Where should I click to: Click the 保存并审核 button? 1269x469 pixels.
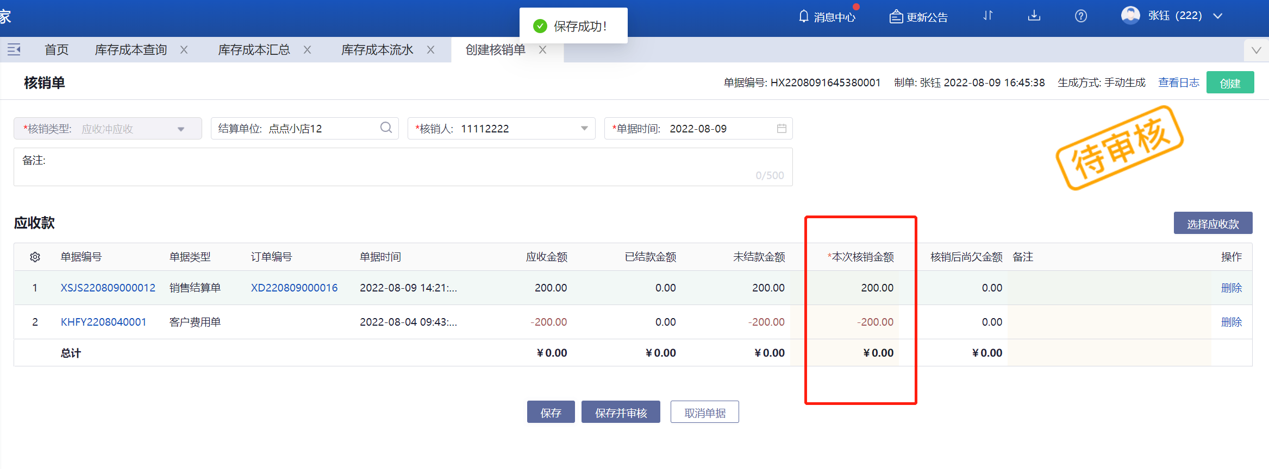(x=621, y=413)
